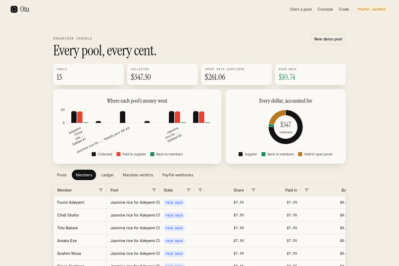Open the Member column filter icon
Viewport: 399px width, 266px height.
pyautogui.click(x=101, y=190)
